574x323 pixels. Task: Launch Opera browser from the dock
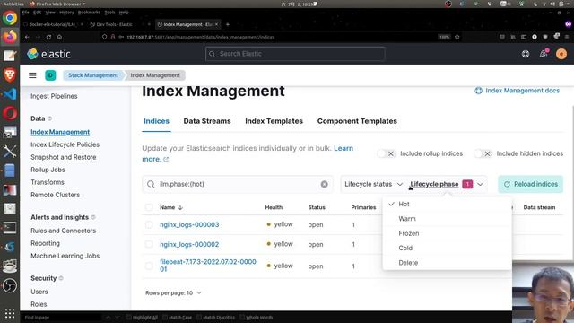10,113
